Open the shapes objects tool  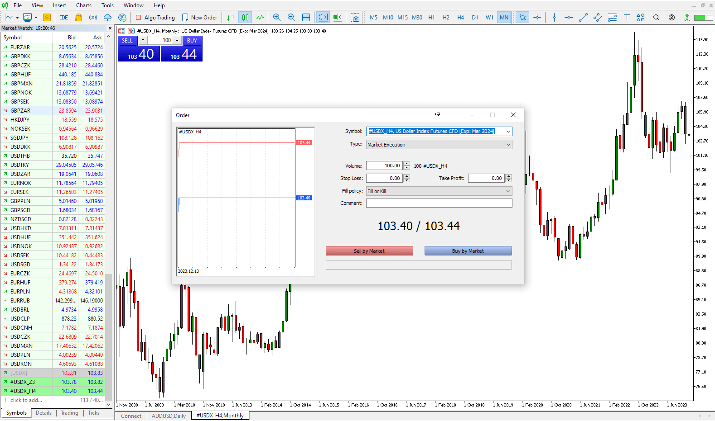tap(640, 18)
